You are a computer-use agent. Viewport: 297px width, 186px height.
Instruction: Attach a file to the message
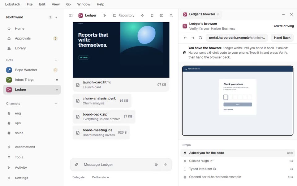coord(76,165)
